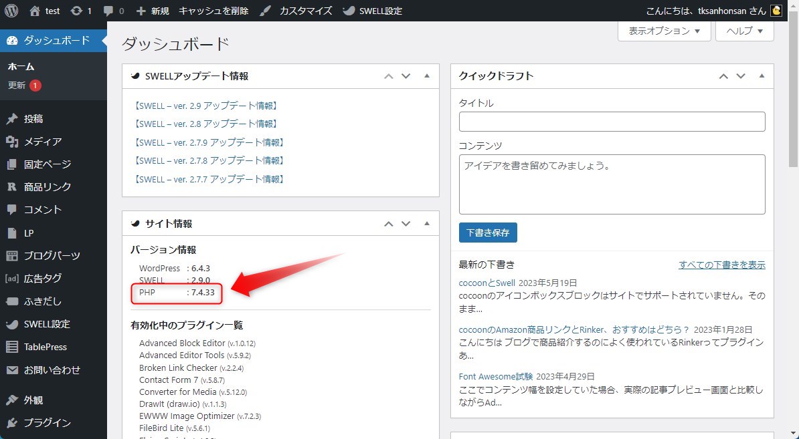Screen dimensions: 799x439
Task: Click the メディア icon in sidebar
Action: click(12, 142)
